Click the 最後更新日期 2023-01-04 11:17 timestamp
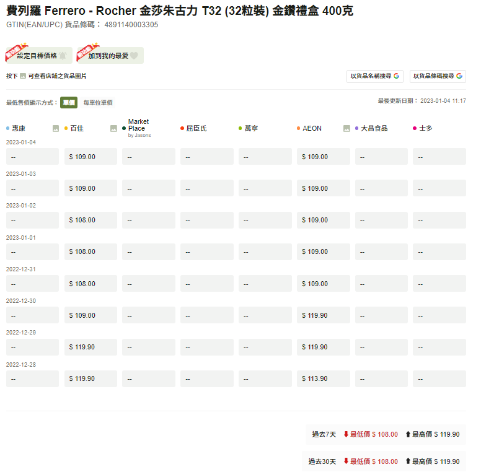Image resolution: width=481 pixels, height=472 pixels. 421,101
